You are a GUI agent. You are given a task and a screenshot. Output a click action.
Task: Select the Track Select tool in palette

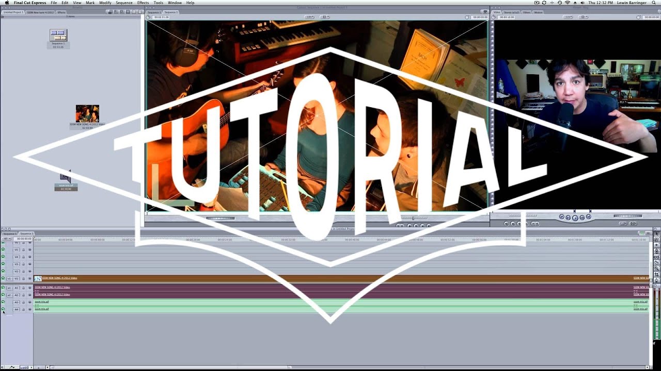pos(656,245)
